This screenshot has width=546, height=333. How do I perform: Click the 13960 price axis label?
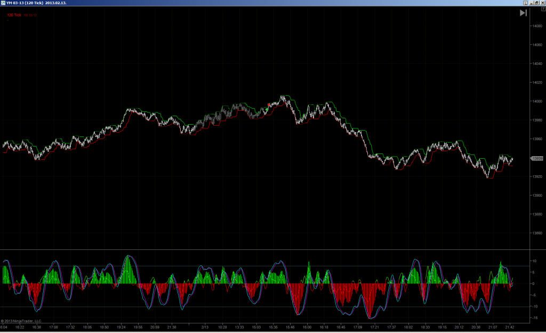(x=537, y=139)
